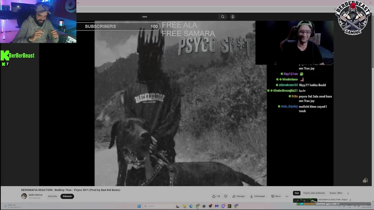The image size is (374, 210).
Task: Expand more filter chips with right chevron
Action: (348, 193)
